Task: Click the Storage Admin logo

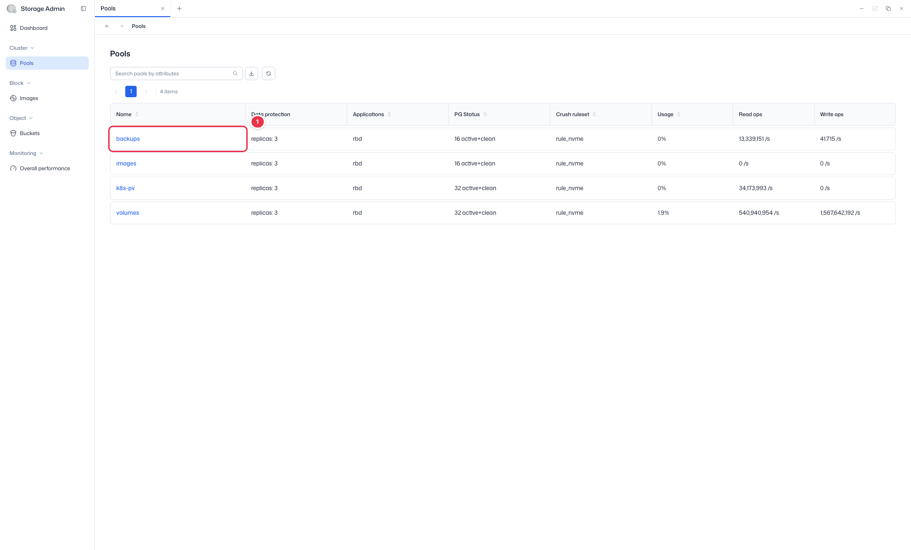Action: tap(11, 9)
